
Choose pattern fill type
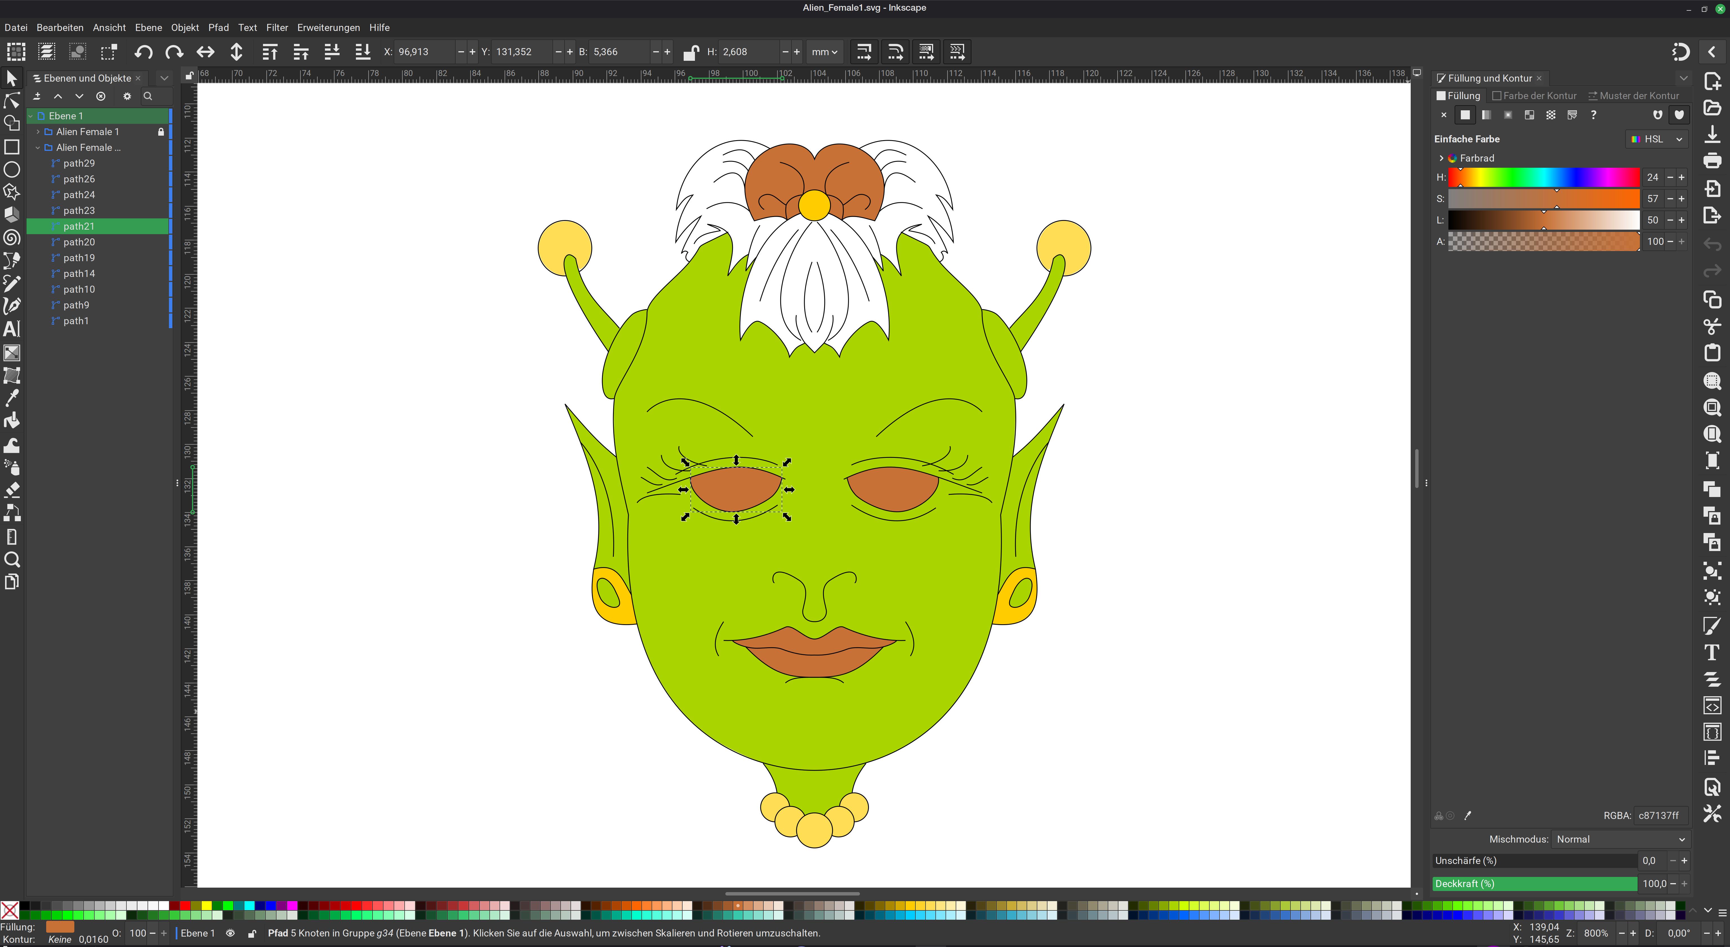click(1551, 115)
